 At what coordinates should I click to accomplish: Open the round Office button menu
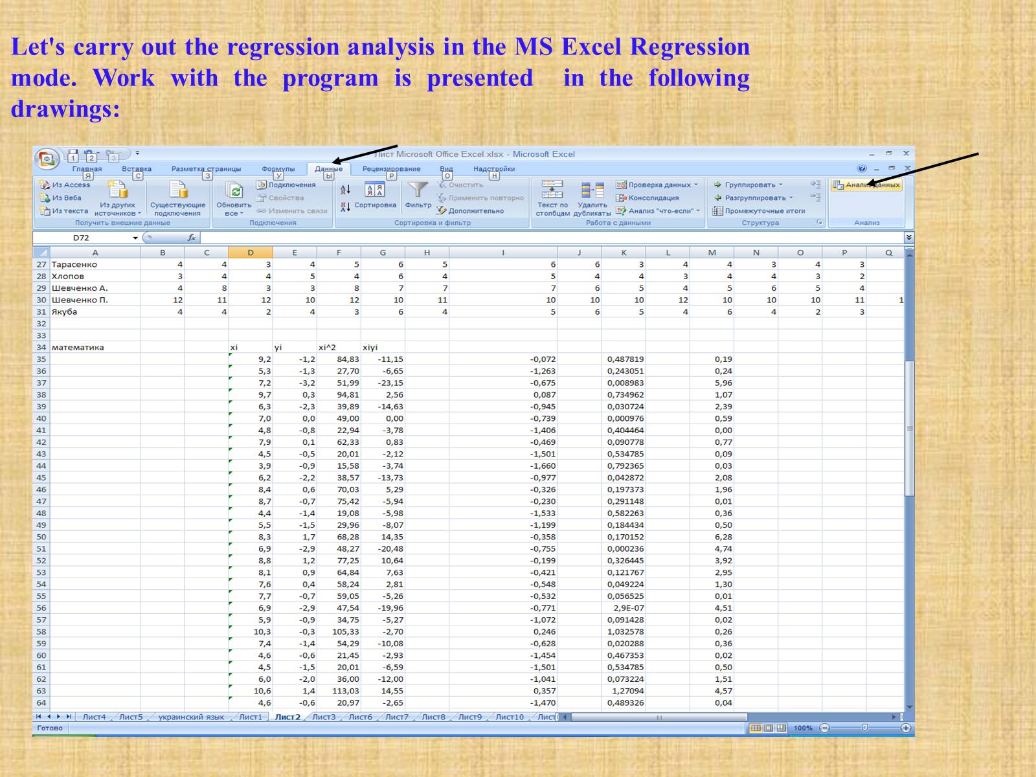47,159
